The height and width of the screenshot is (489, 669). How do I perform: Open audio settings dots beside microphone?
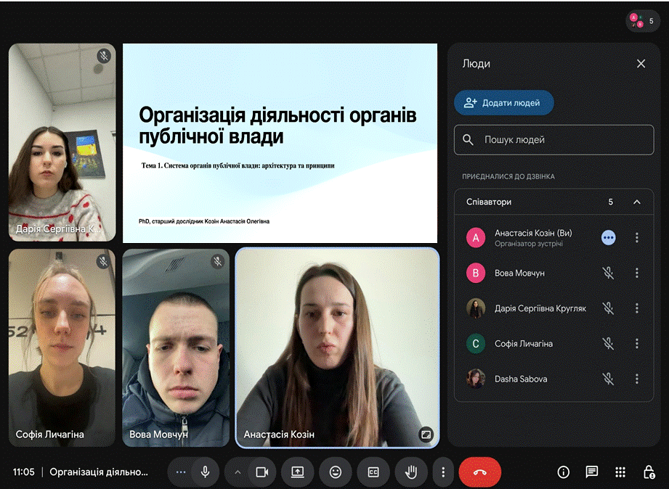[181, 472]
